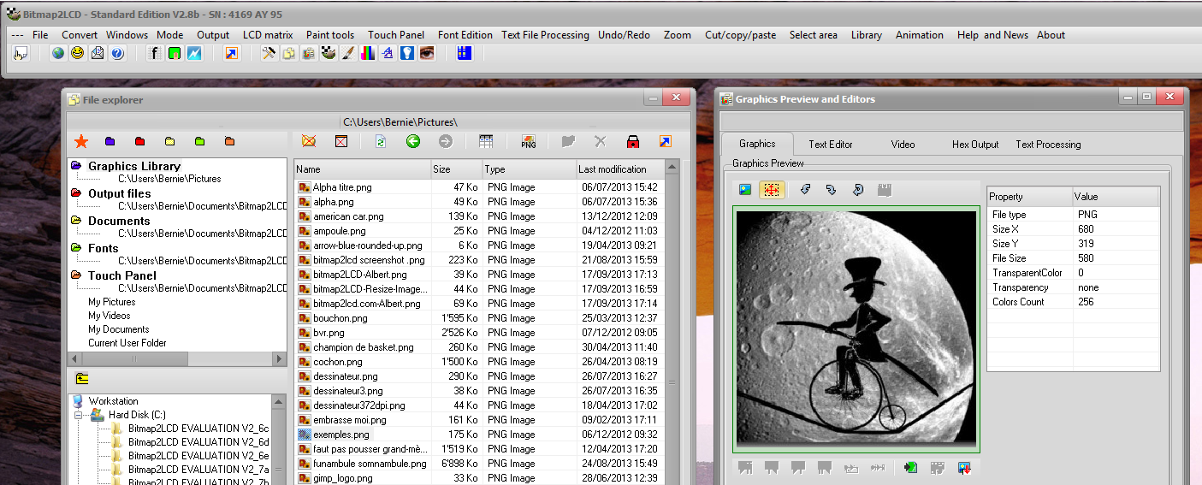Go back with green left arrow
This screenshot has height=485, width=1202.
(413, 141)
